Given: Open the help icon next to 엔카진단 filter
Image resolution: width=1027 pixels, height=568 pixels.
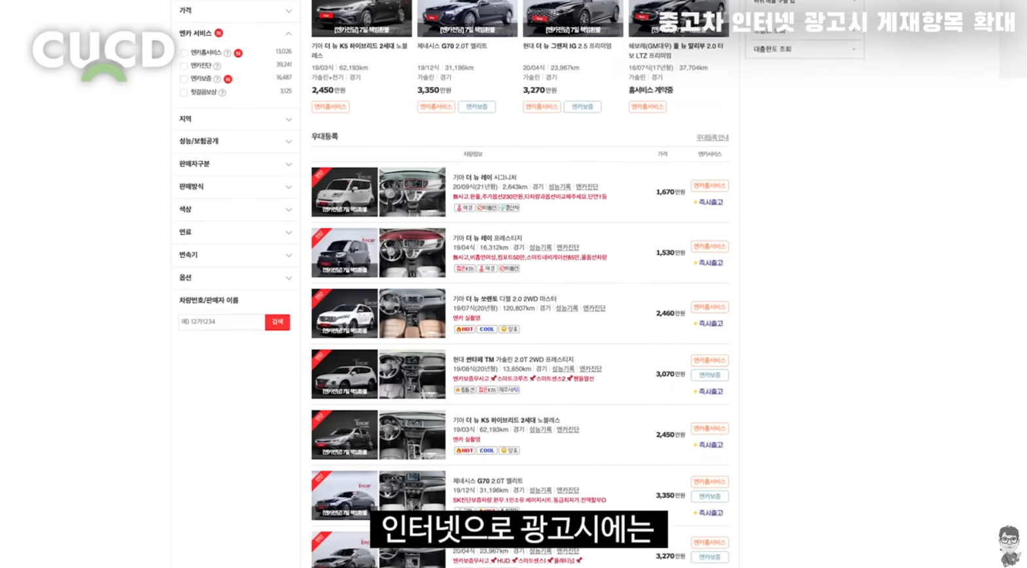Looking at the screenshot, I should (x=217, y=66).
